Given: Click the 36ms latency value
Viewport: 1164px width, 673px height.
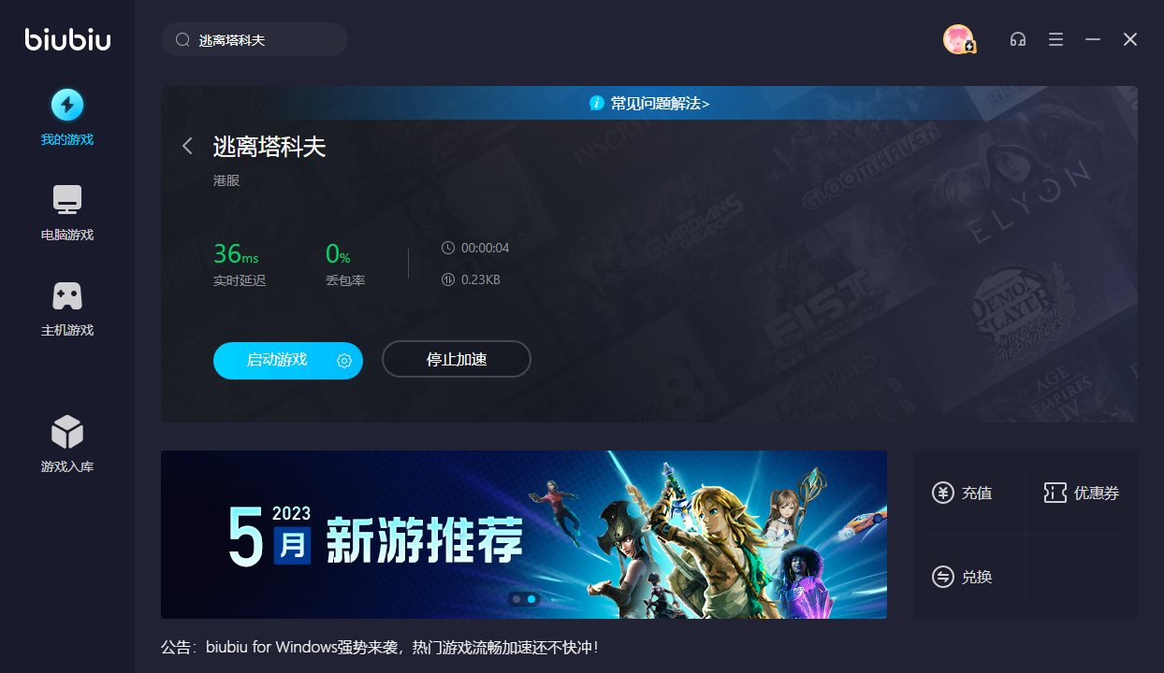Looking at the screenshot, I should (236, 254).
